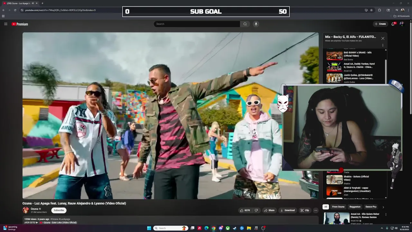The image size is (412, 232).
Task: Select the Reggaeton filter chip
Action: (x=355, y=207)
